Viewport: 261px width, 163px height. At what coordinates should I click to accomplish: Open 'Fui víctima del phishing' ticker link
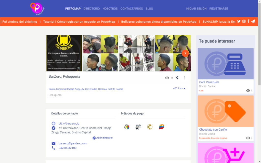coord(20,22)
